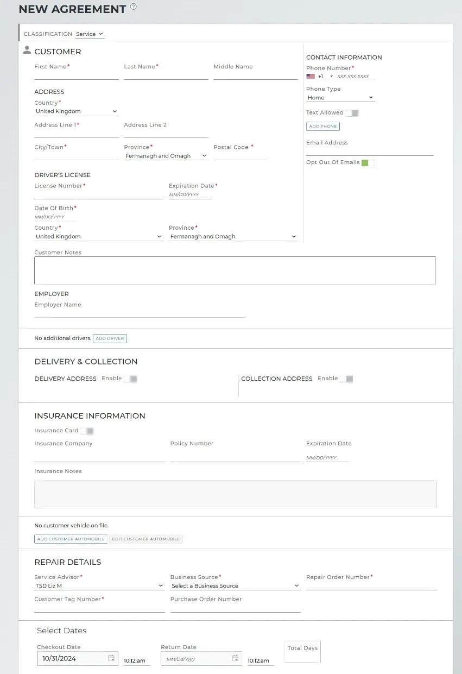Open Return Date calendar picker icon

[x=235, y=658]
